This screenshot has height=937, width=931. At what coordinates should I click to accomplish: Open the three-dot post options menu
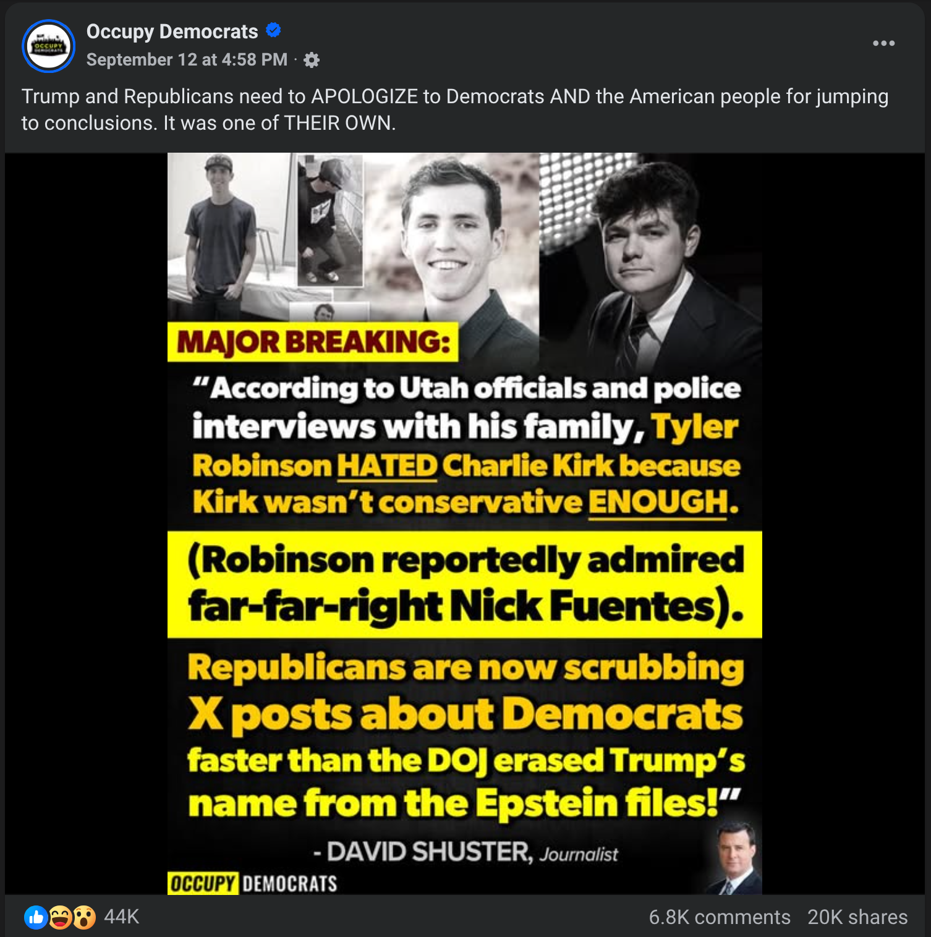coord(883,43)
